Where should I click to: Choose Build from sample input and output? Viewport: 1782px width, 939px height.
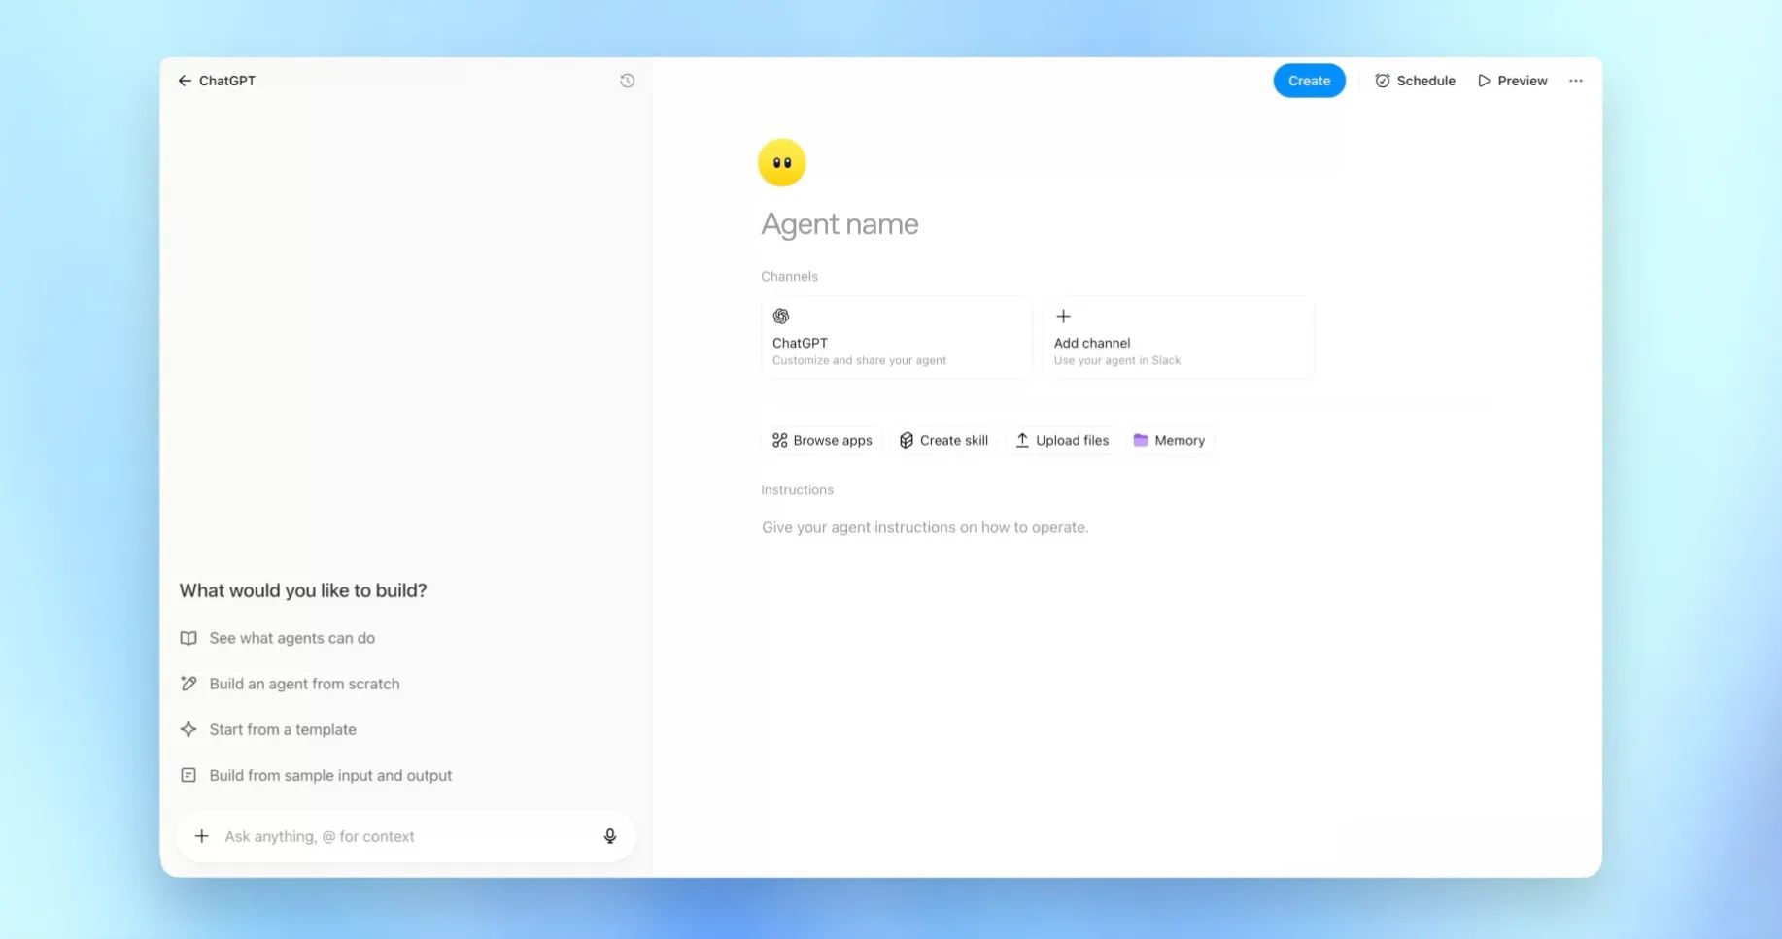pyautogui.click(x=317, y=775)
